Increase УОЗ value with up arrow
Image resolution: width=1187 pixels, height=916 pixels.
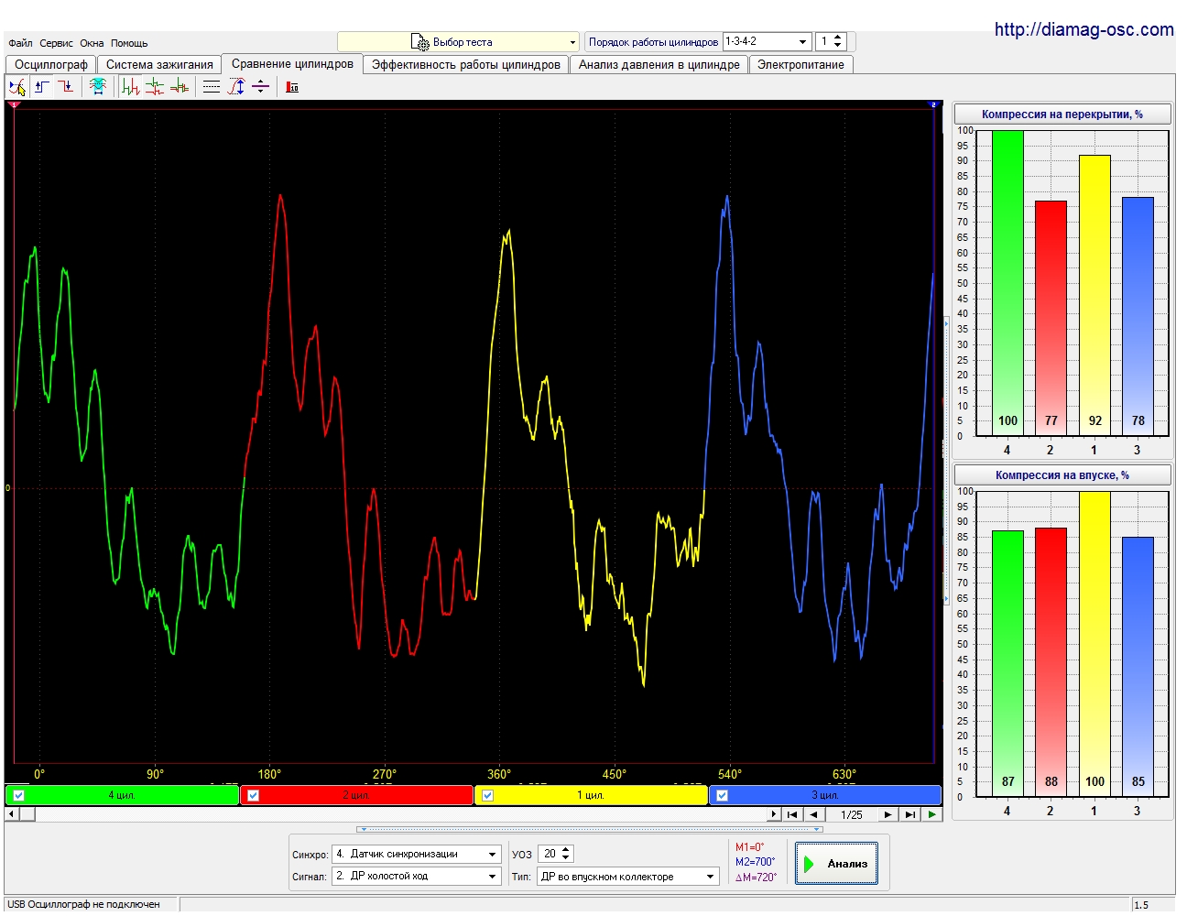tap(566, 849)
